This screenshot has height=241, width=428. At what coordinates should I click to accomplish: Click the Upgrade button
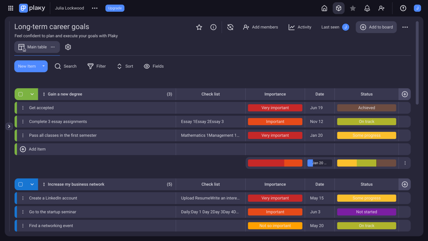click(115, 8)
